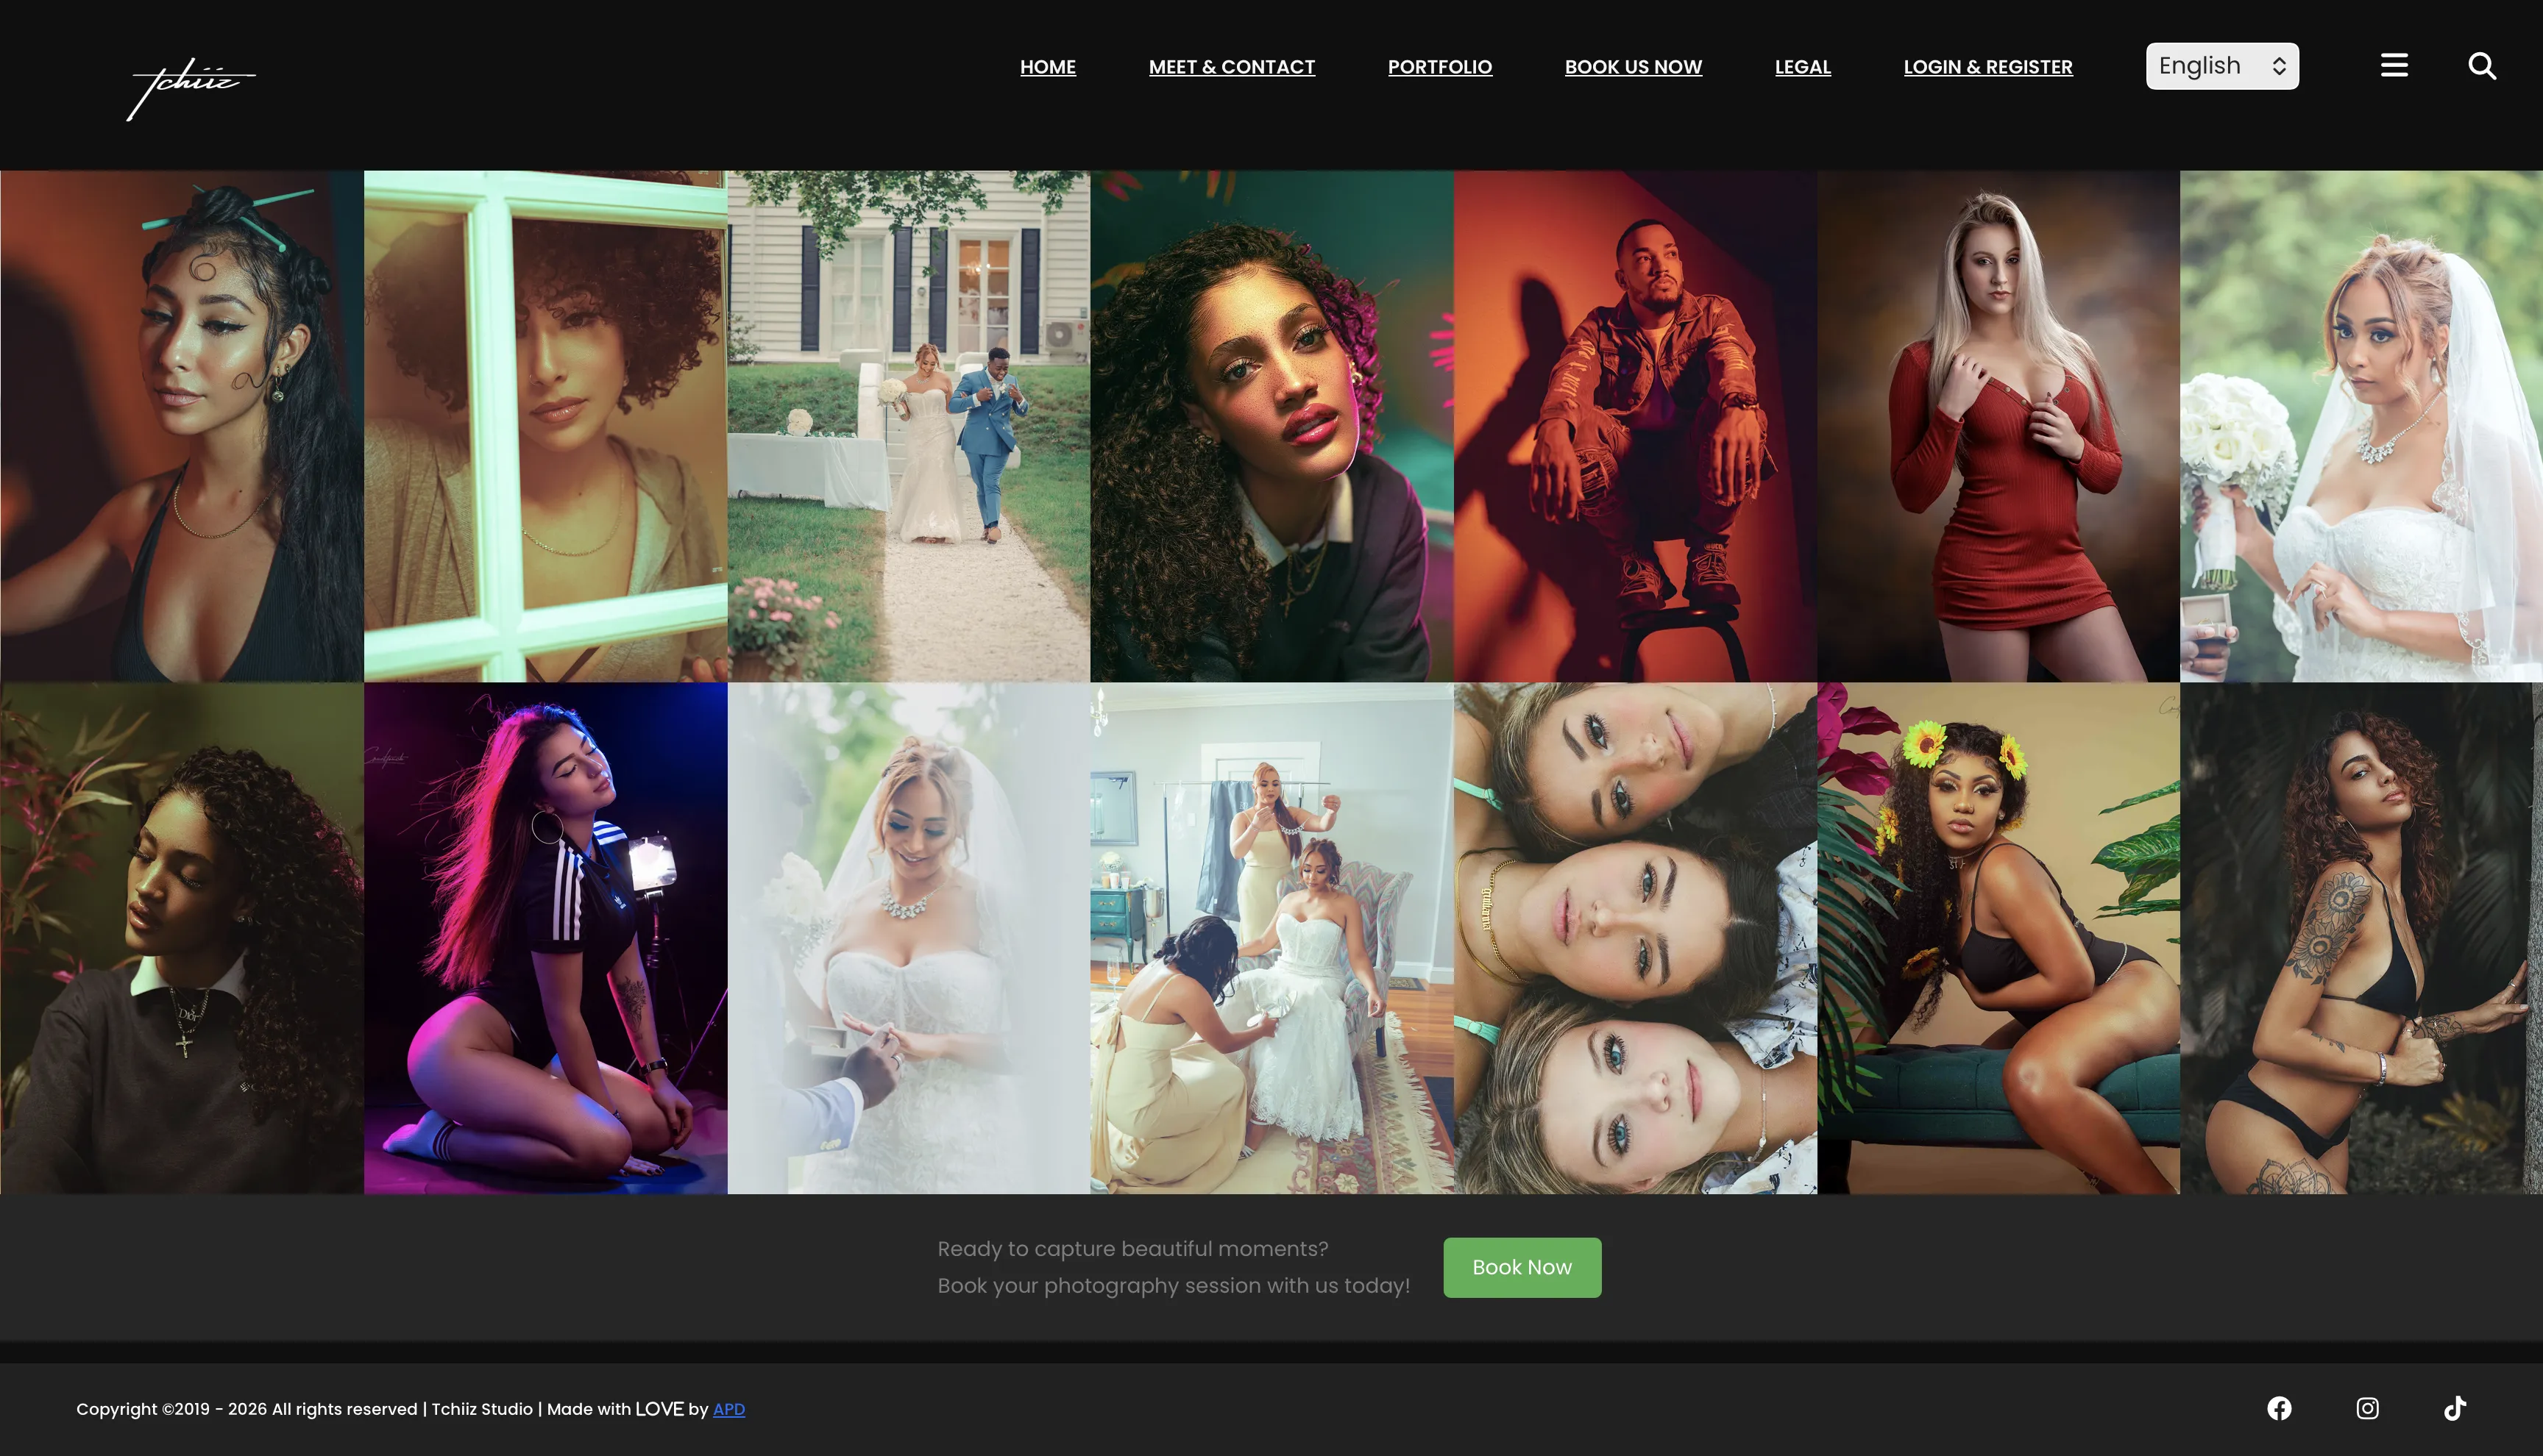Screen dimensions: 2543x1456
Task: Expand the English language dropdown
Action: pos(2222,66)
